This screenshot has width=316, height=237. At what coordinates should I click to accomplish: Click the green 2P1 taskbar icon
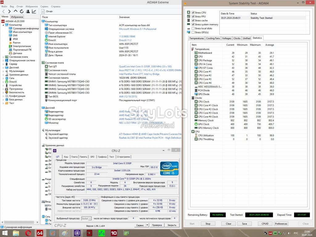102,233
